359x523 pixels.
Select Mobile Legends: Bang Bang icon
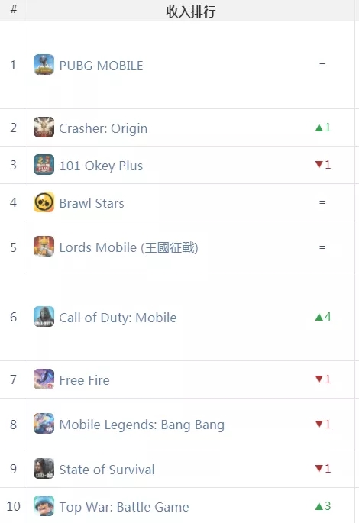pos(44,423)
